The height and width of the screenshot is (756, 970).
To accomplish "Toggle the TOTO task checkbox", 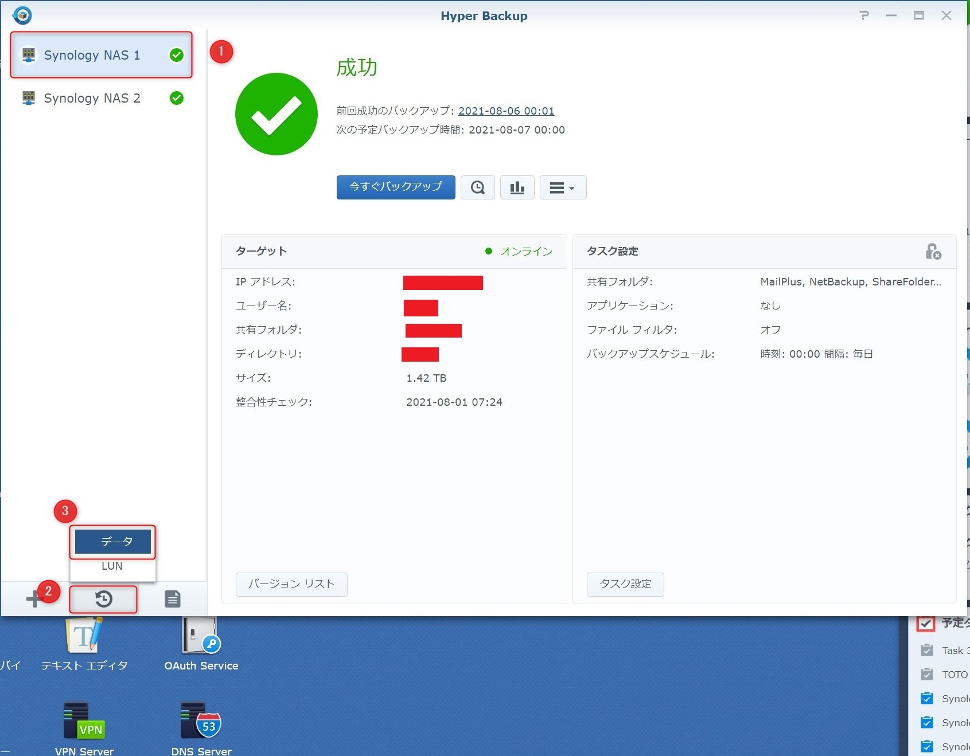I will pyautogui.click(x=926, y=675).
